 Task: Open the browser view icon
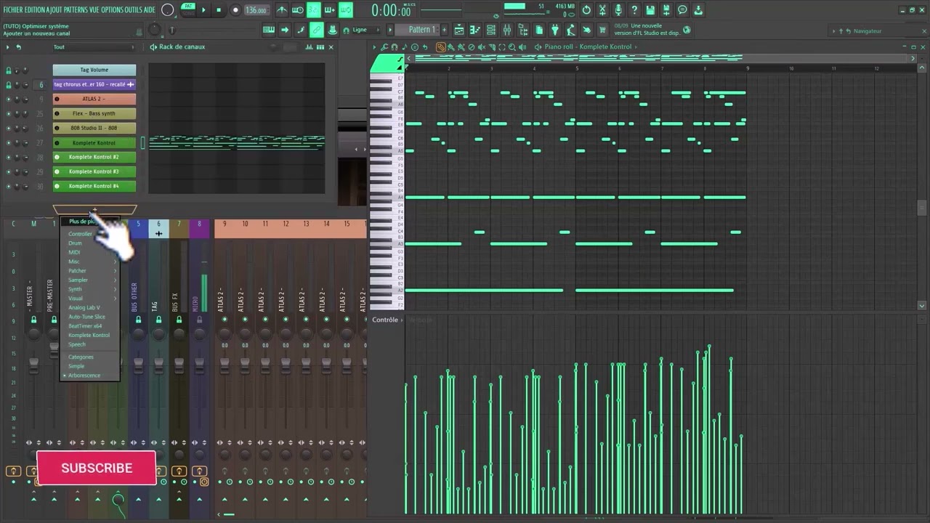click(523, 30)
